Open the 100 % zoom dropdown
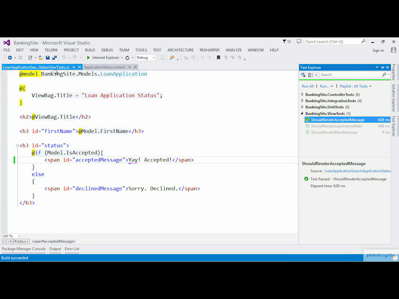Viewport: 399px width, 299px height. point(19,236)
